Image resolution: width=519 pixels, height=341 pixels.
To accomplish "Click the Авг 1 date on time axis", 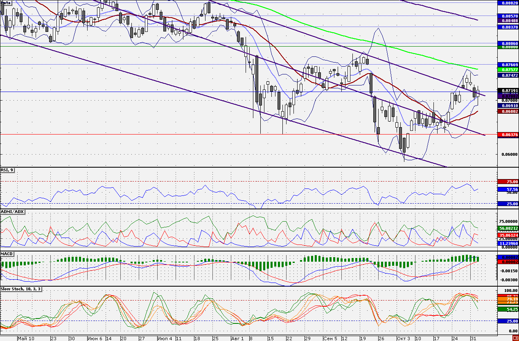I will coord(237,339).
